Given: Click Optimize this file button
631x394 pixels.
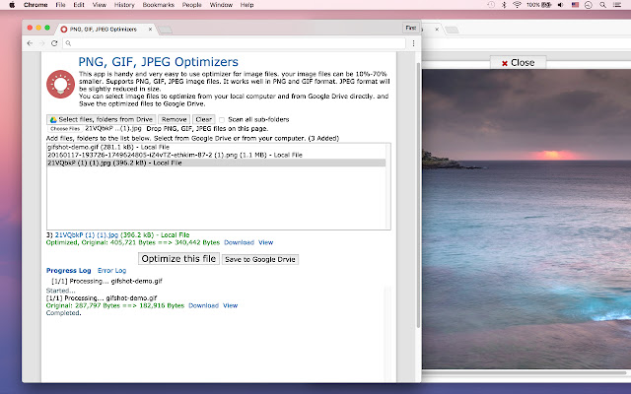Looking at the screenshot, I should coord(178,258).
